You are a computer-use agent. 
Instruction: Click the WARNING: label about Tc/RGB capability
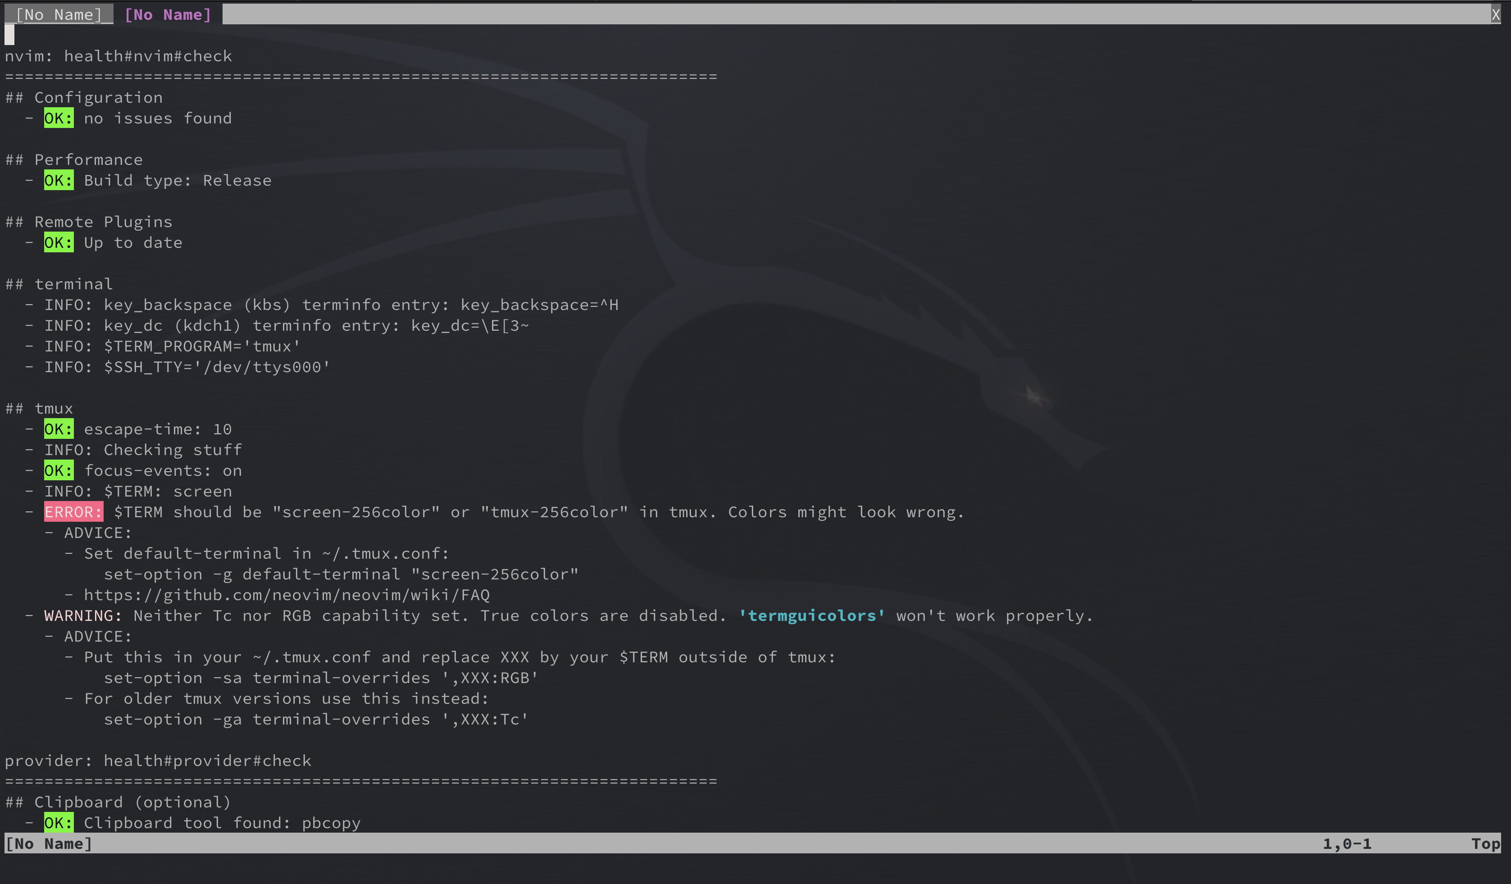(x=83, y=615)
